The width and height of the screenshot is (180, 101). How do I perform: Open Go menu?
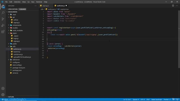[28, 2]
